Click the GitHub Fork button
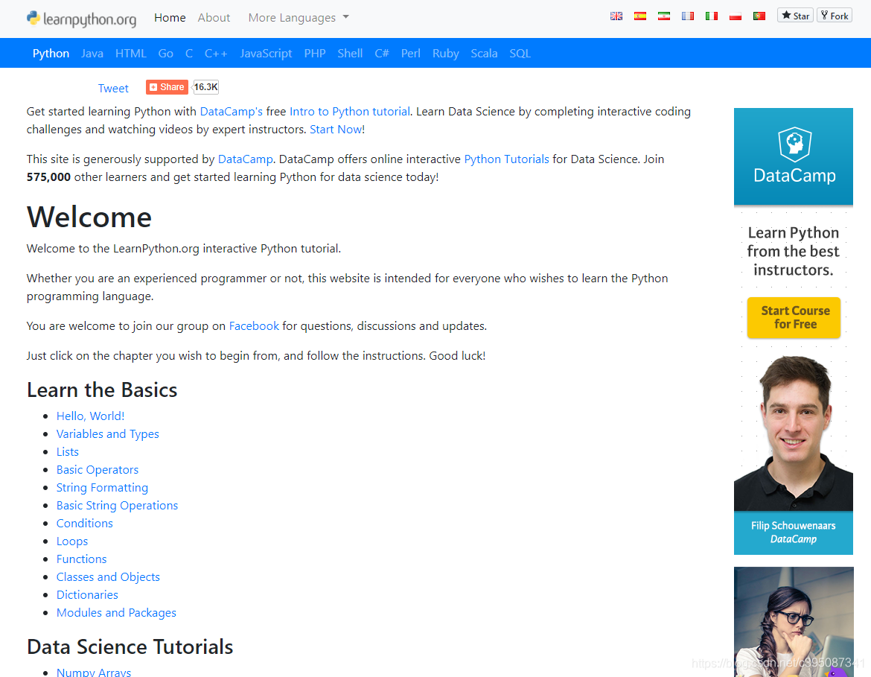 pyautogui.click(x=835, y=16)
